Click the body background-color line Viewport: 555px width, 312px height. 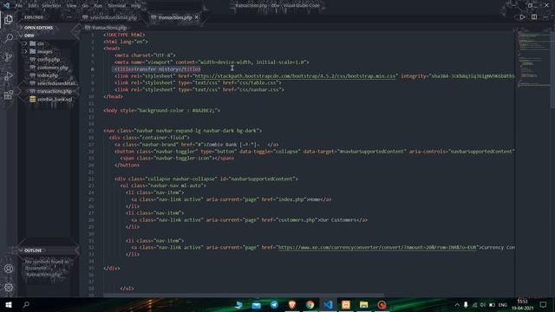pyautogui.click(x=161, y=110)
